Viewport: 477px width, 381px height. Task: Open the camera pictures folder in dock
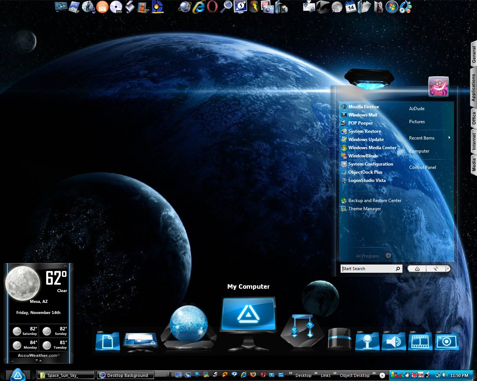[446, 341]
